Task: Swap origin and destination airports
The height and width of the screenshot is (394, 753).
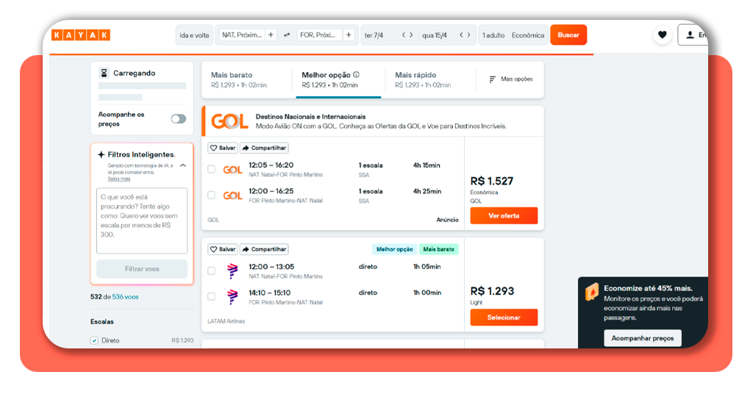Action: (286, 35)
